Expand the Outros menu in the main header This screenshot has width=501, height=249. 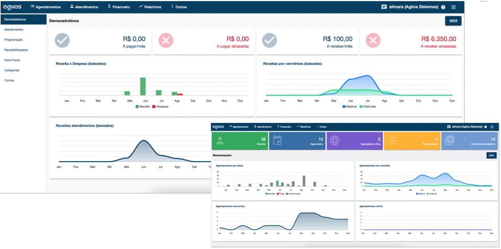[x=179, y=7]
